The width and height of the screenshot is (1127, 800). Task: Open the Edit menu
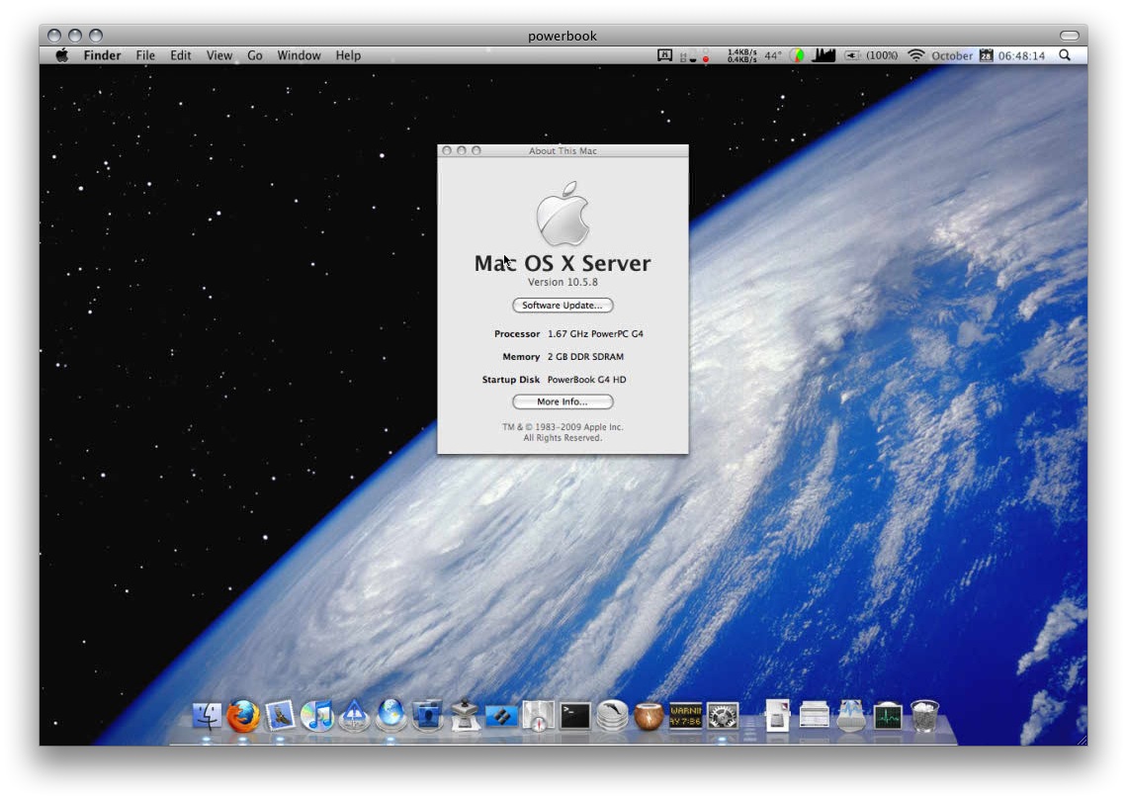tap(180, 55)
